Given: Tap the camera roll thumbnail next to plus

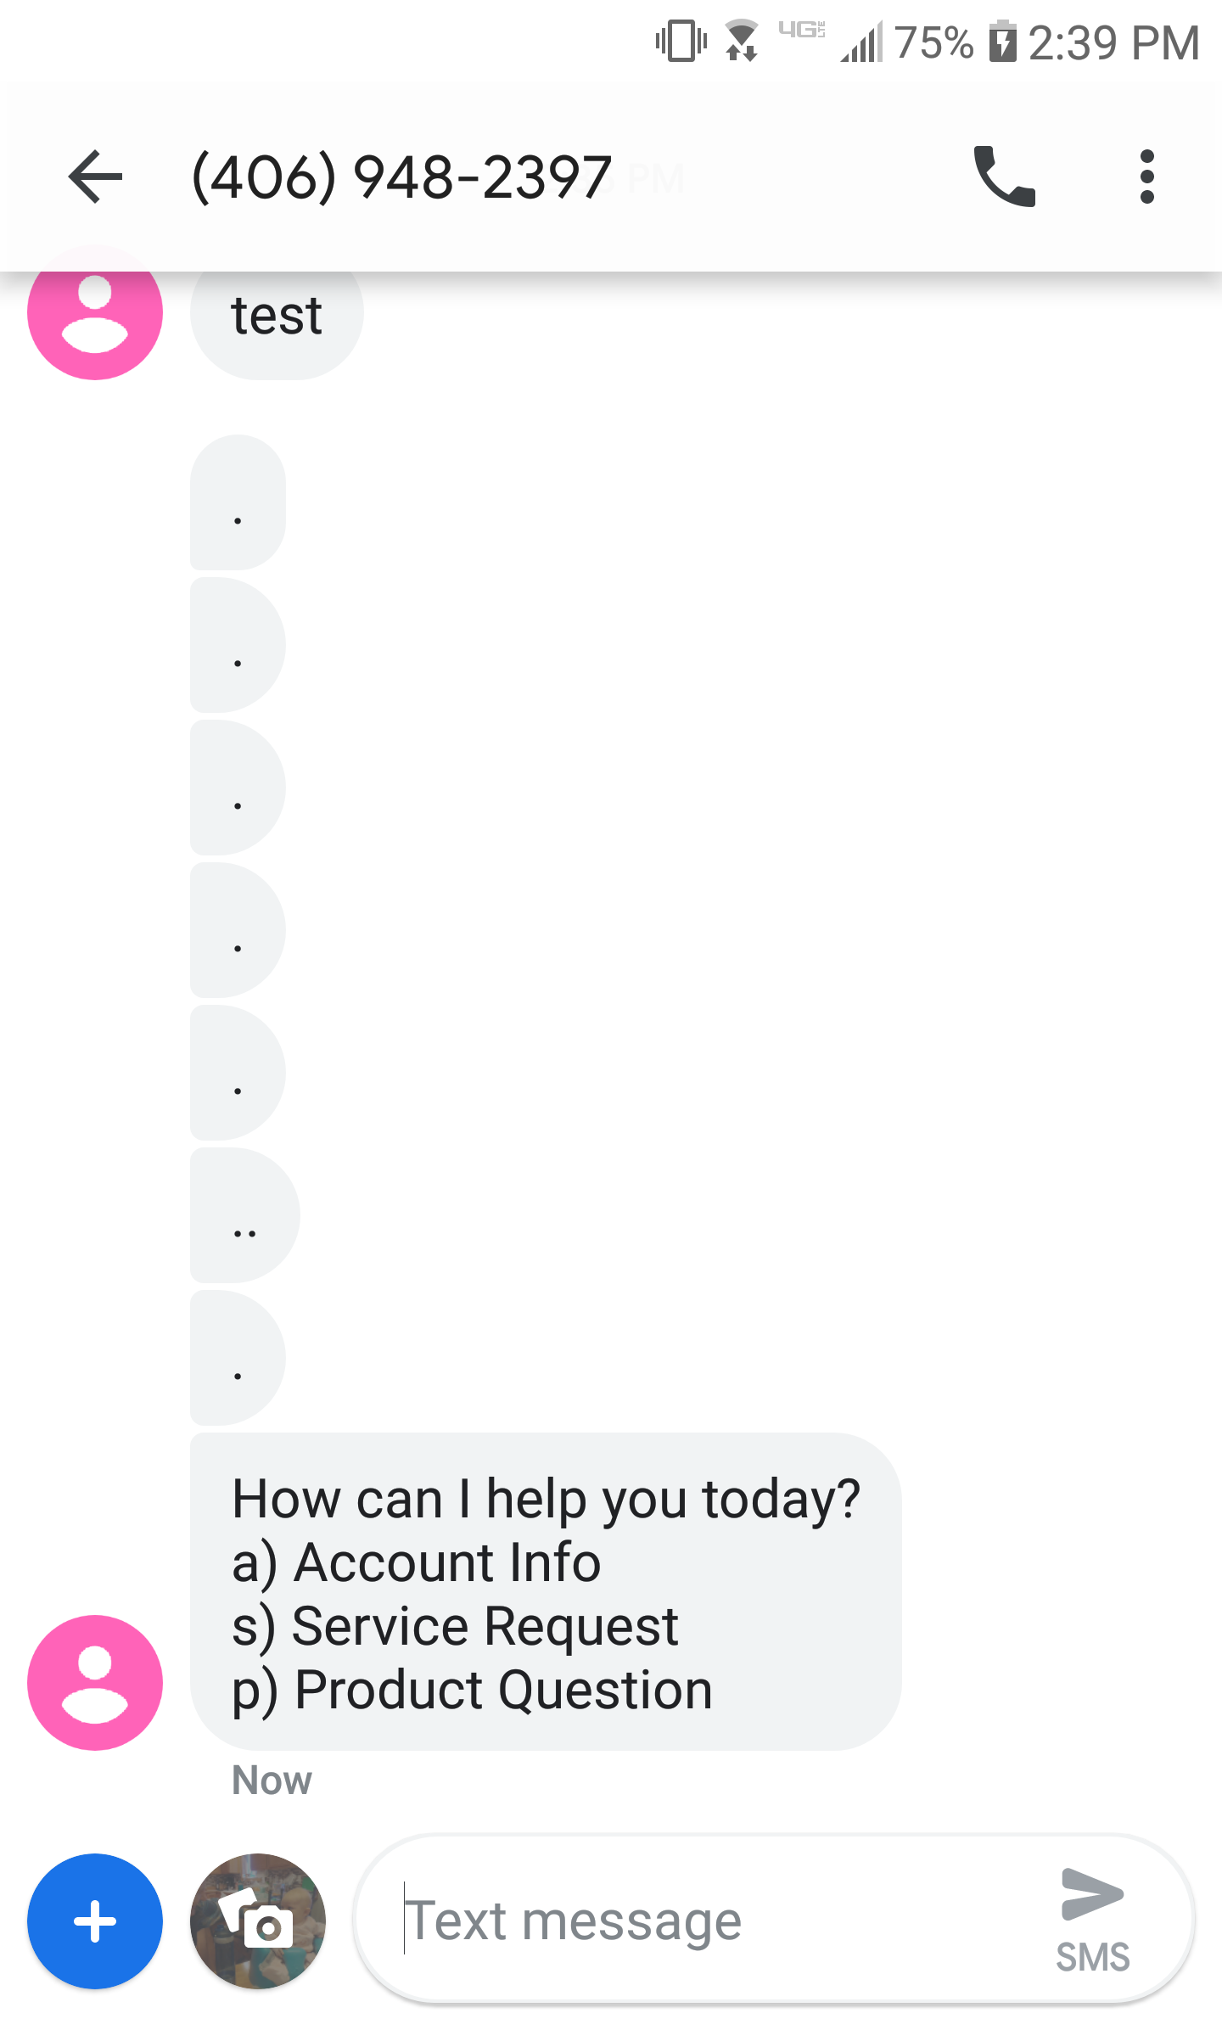Looking at the screenshot, I should (257, 1922).
